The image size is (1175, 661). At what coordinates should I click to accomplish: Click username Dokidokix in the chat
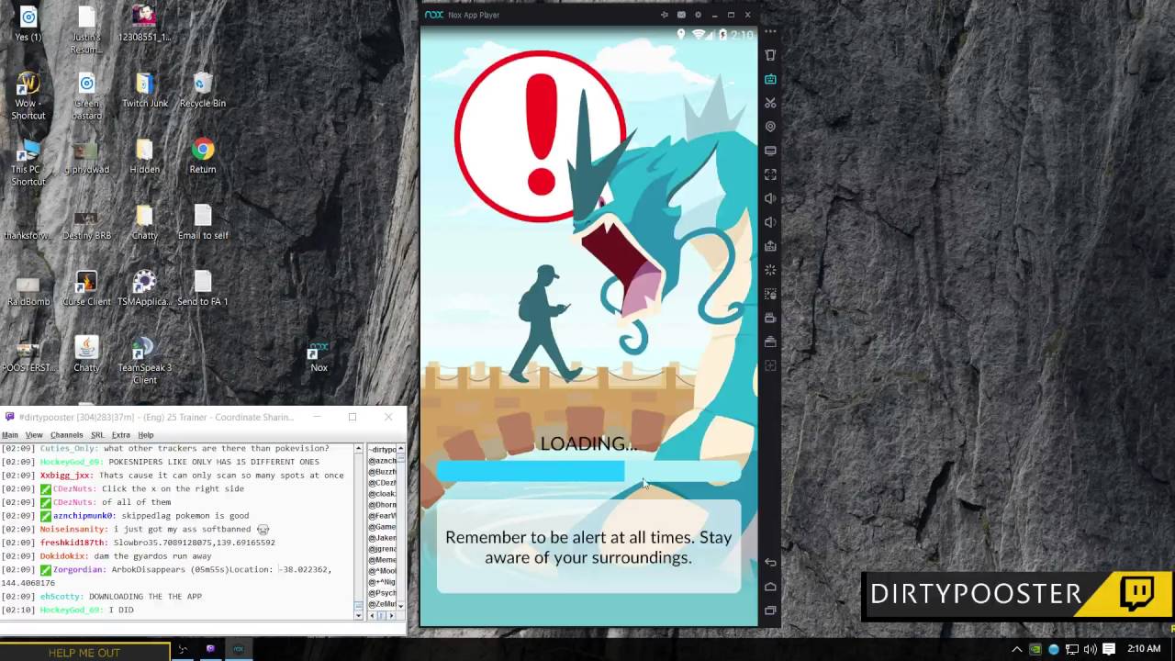click(63, 556)
